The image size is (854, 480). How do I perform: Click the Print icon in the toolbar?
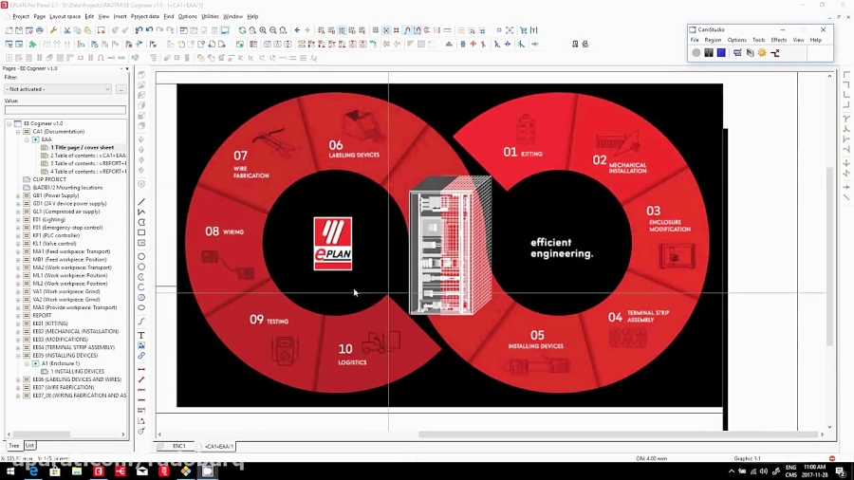[x=40, y=30]
